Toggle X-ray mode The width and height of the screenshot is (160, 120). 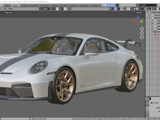[x=128, y=9]
